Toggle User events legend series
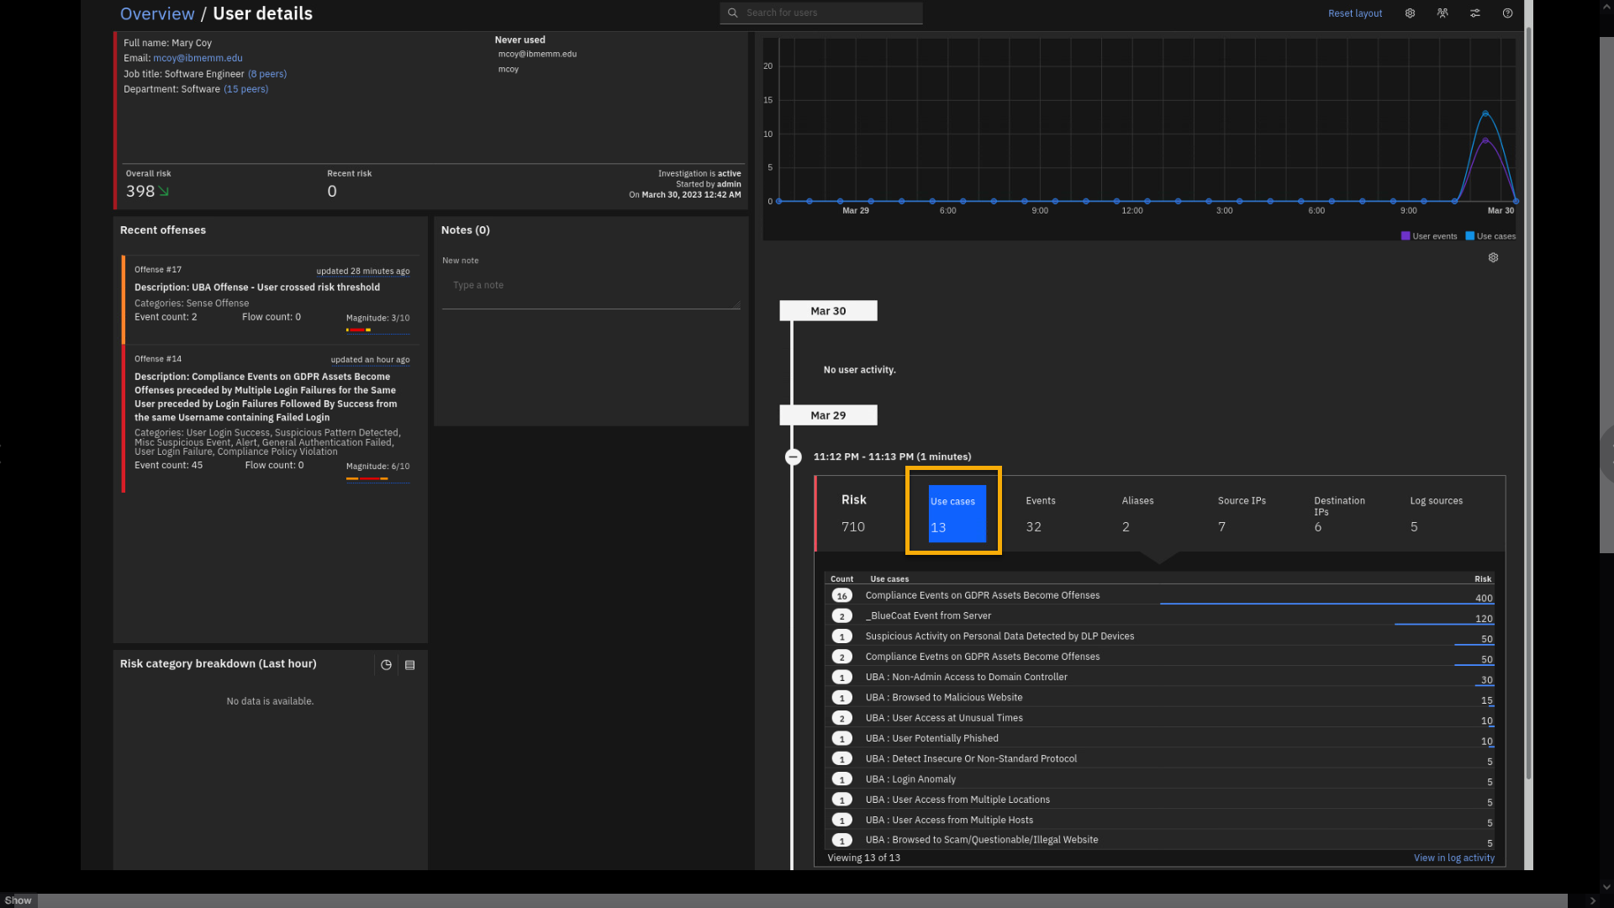Screen dimensions: 1614x908 click(1429, 236)
